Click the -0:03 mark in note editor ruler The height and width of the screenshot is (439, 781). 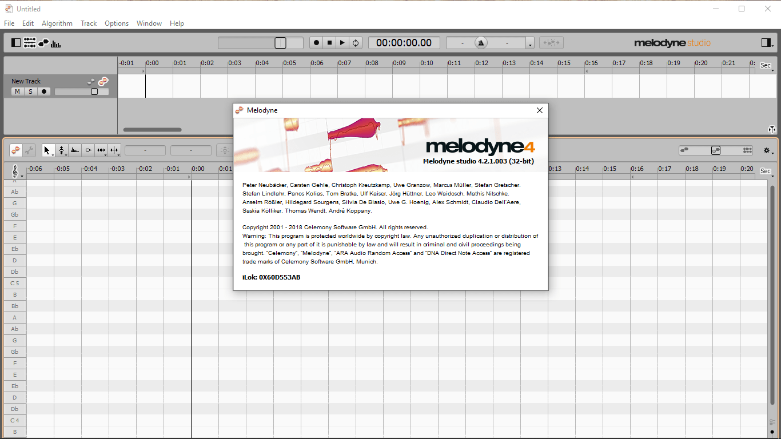point(117,169)
